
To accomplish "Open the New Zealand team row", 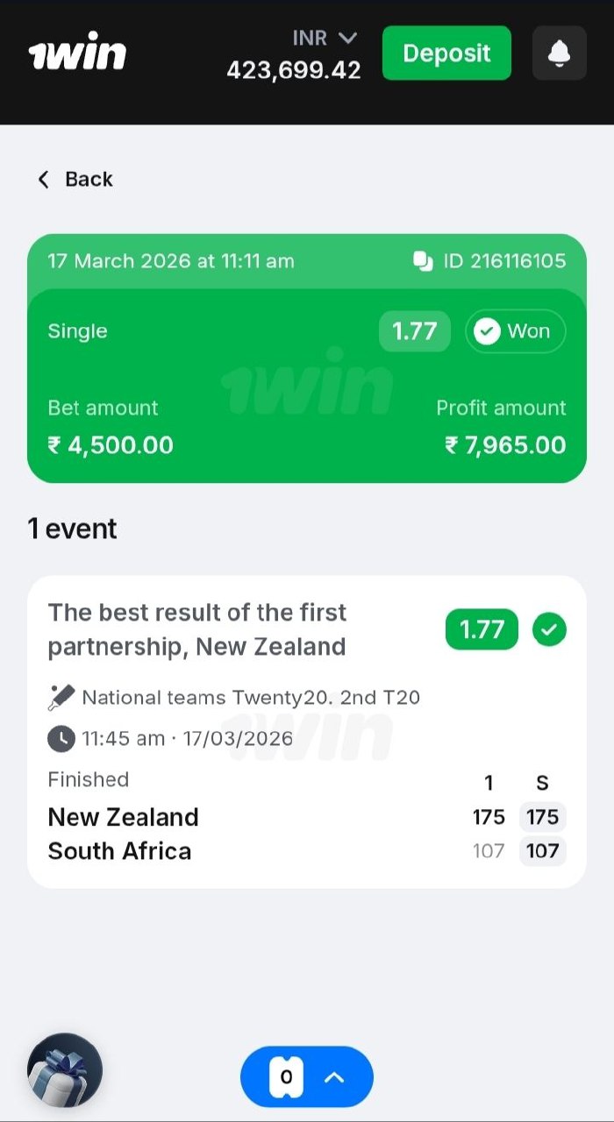I will 123,817.
